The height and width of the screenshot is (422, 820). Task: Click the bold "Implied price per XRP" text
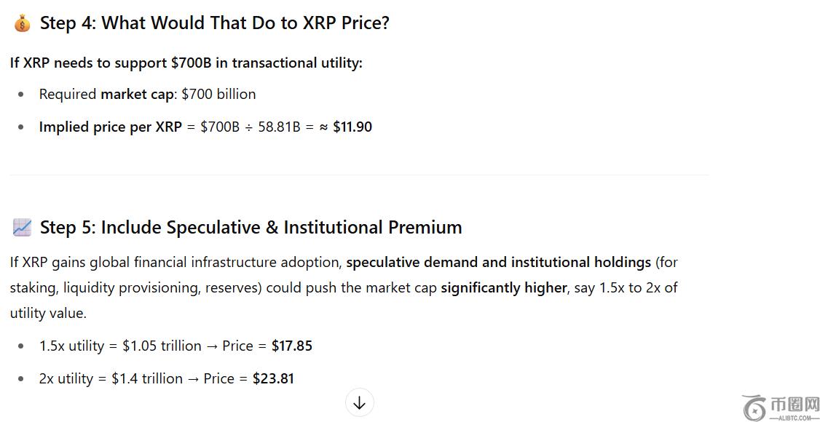point(110,127)
